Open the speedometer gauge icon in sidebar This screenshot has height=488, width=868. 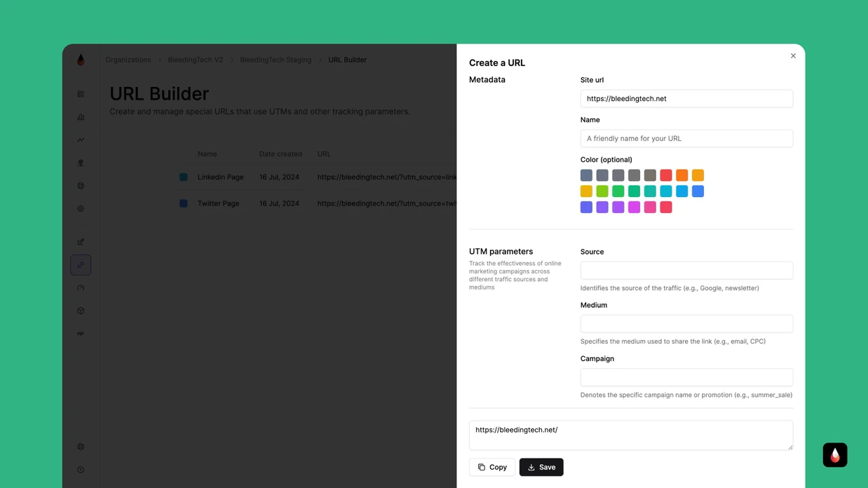(x=81, y=287)
